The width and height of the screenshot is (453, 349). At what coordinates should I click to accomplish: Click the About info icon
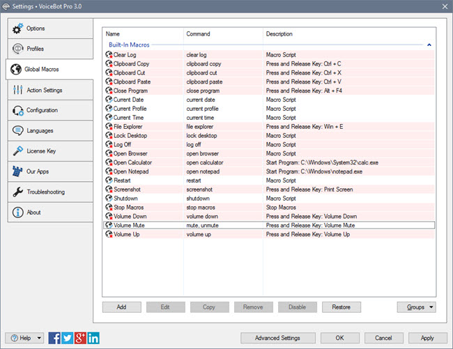18,212
